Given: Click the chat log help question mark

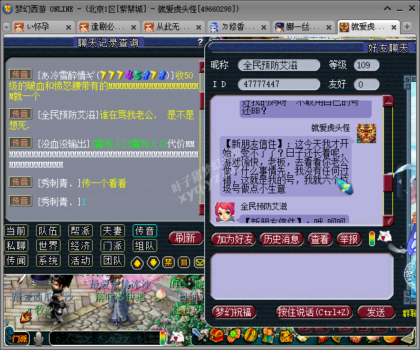Looking at the screenshot, I should (200, 42).
